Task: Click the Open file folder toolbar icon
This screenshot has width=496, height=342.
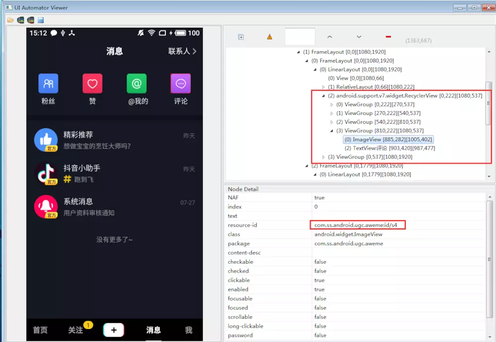Action: (10, 20)
